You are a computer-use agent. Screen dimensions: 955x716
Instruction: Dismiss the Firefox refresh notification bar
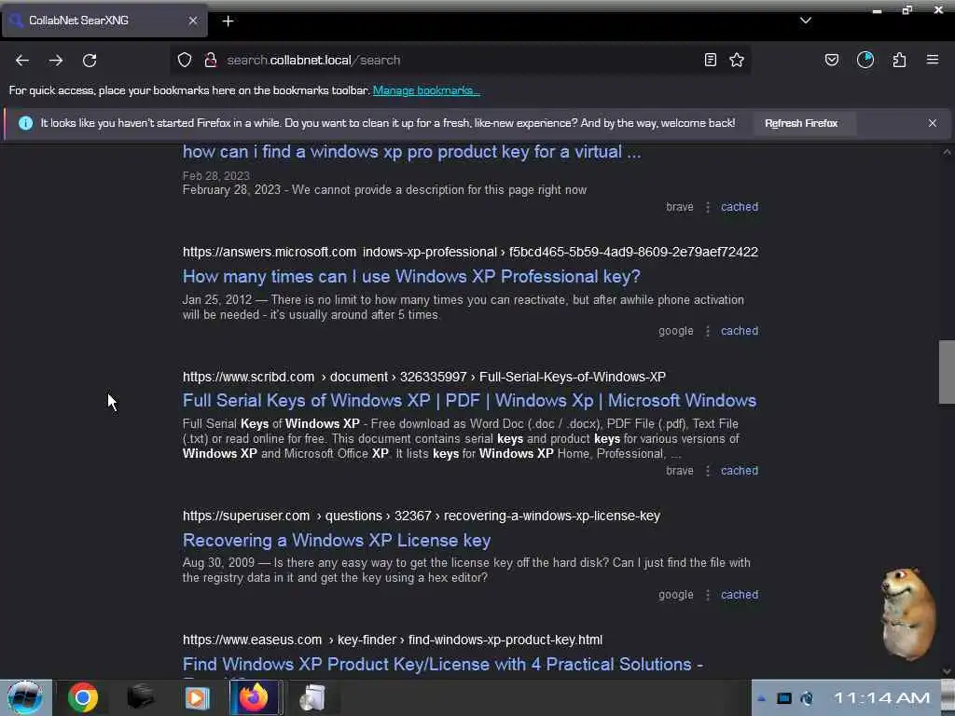[x=933, y=123]
